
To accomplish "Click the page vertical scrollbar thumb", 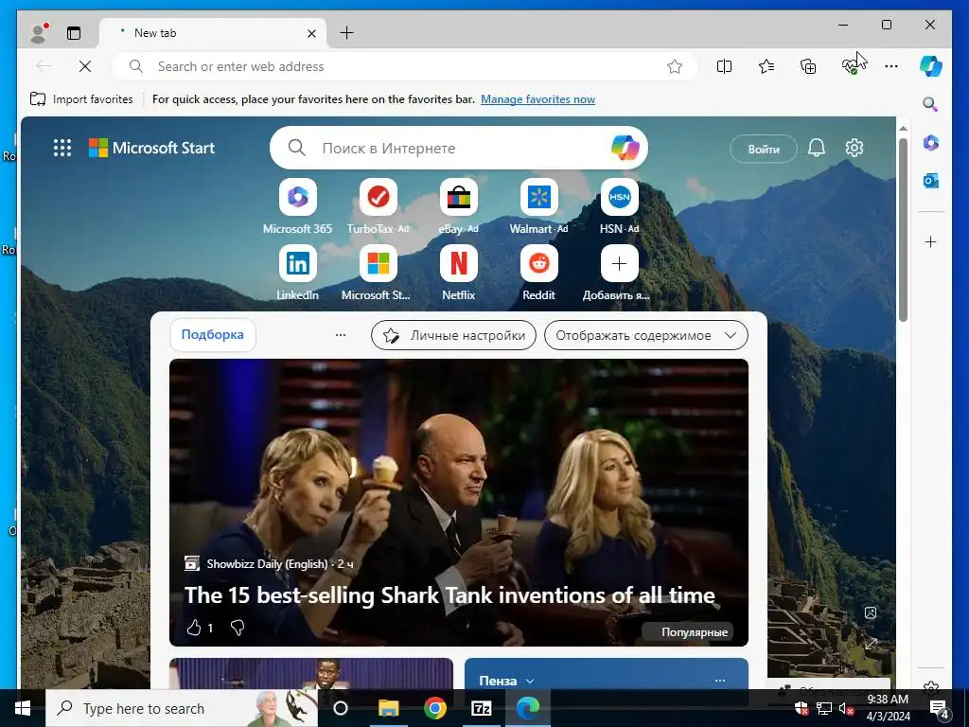I will click(903, 229).
